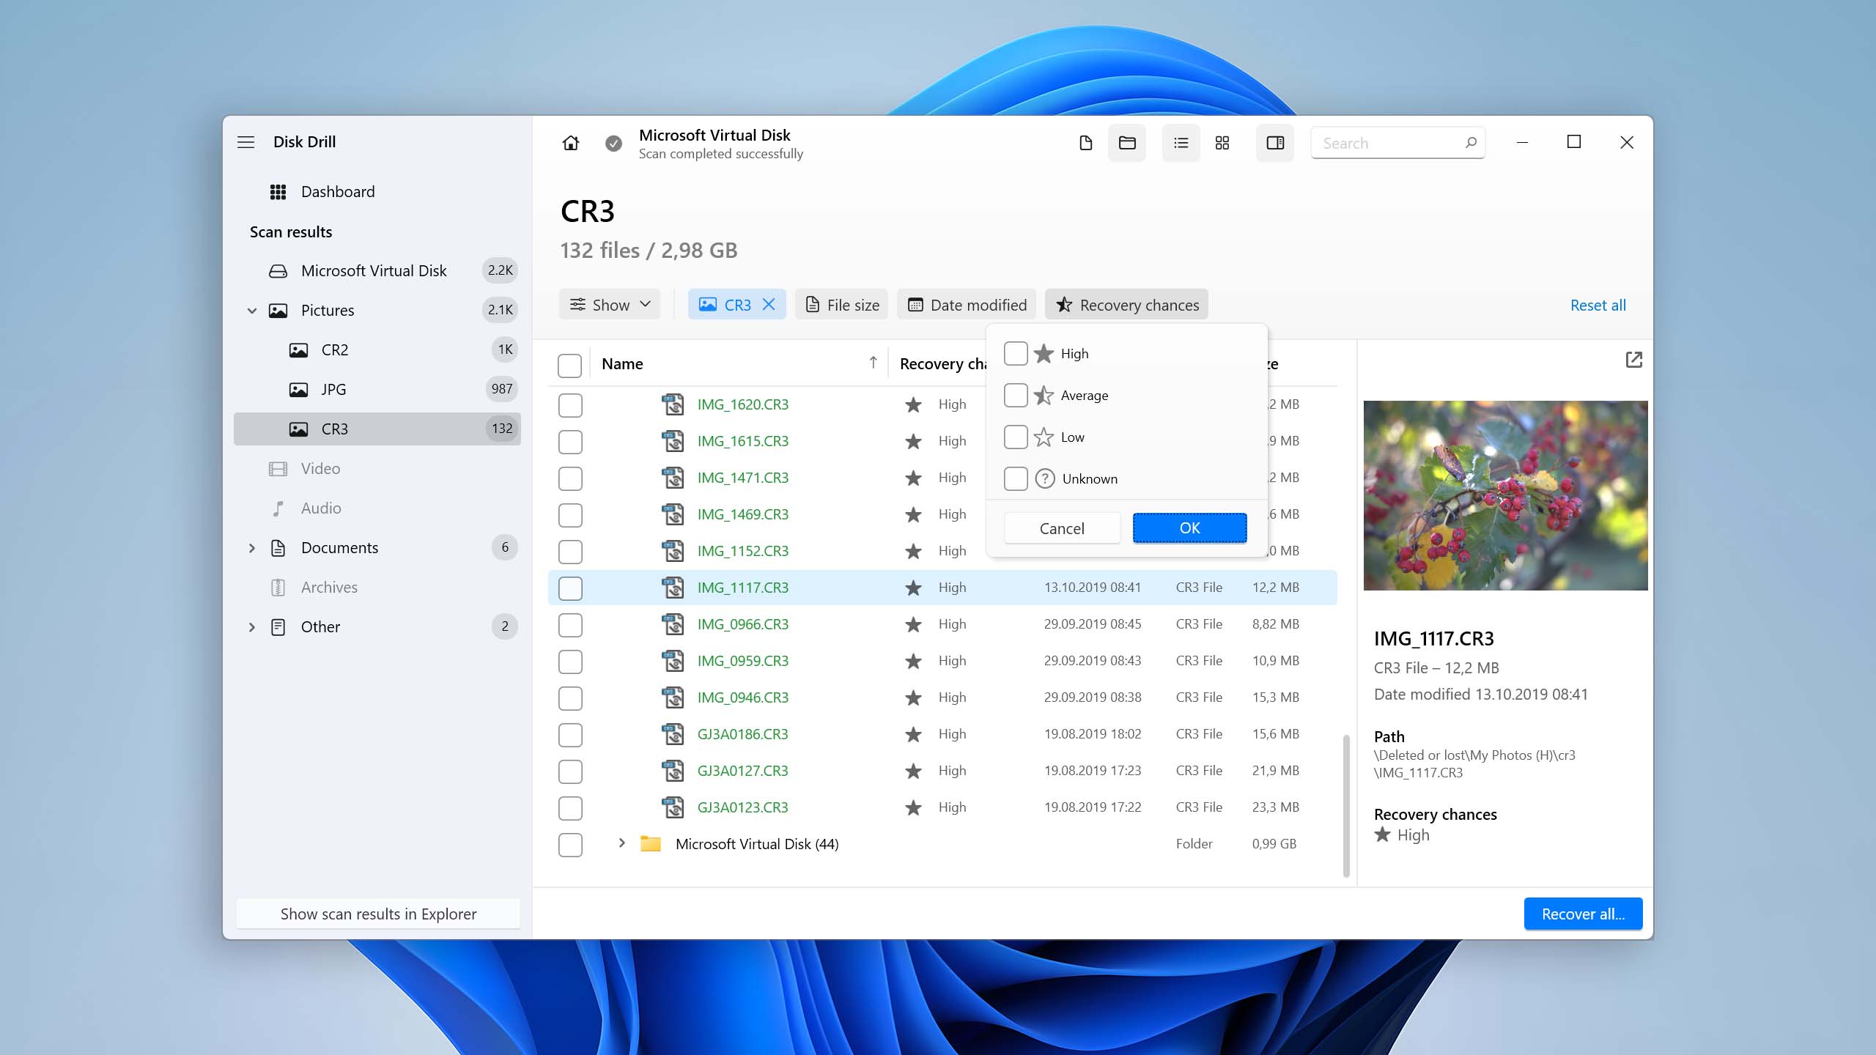Expand the Documents tree node
1876x1055 pixels.
pos(251,548)
